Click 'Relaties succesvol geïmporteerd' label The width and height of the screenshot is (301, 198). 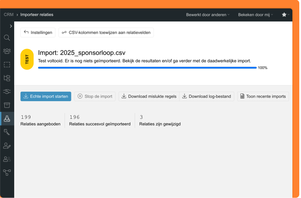point(100,124)
